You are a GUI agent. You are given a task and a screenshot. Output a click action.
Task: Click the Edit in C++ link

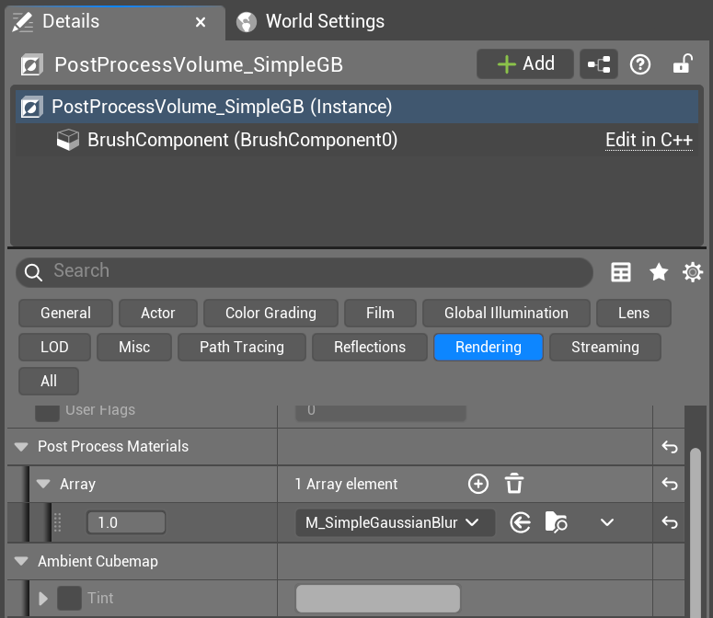[649, 140]
